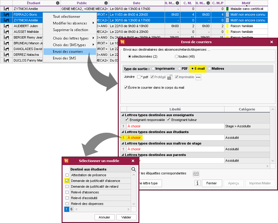Click the absence icon beside AUDIBERT Julien
This screenshot has width=278, height=223.
(x=6, y=26)
